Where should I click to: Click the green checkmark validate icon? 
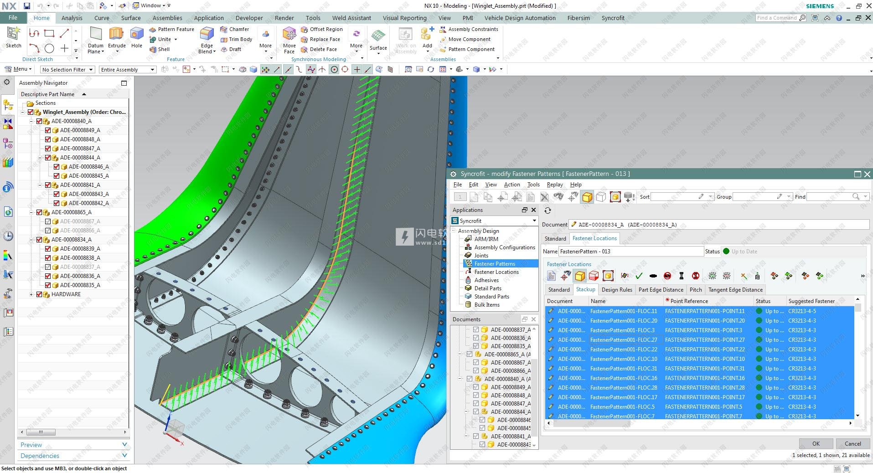pos(639,276)
